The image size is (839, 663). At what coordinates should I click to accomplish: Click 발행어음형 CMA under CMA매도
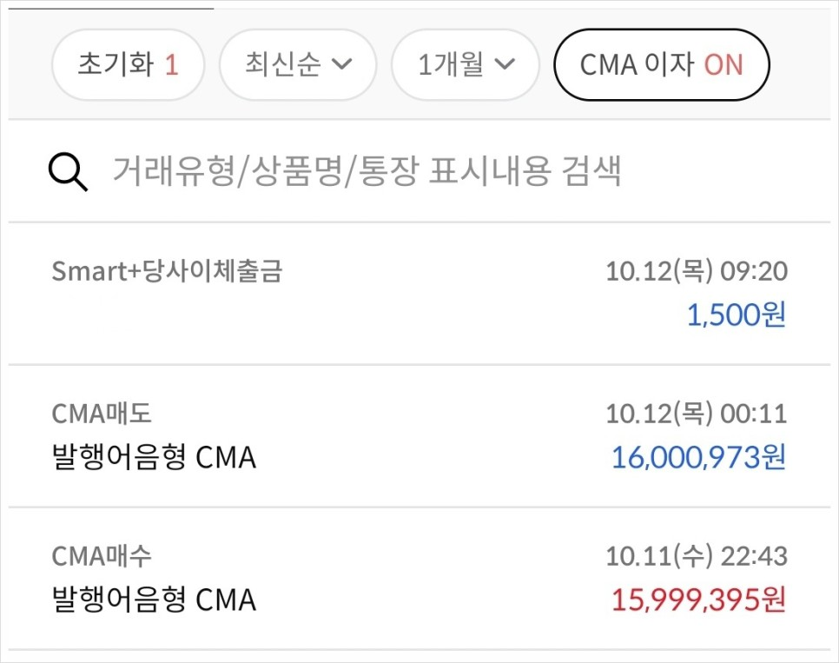pyautogui.click(x=154, y=458)
